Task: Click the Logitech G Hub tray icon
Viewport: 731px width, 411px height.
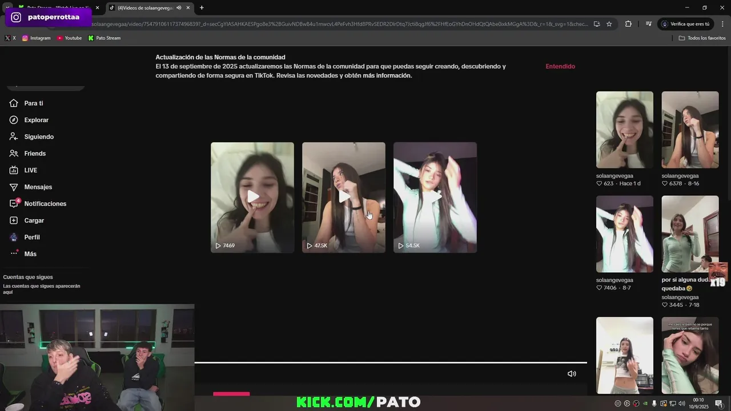Action: coord(627,404)
